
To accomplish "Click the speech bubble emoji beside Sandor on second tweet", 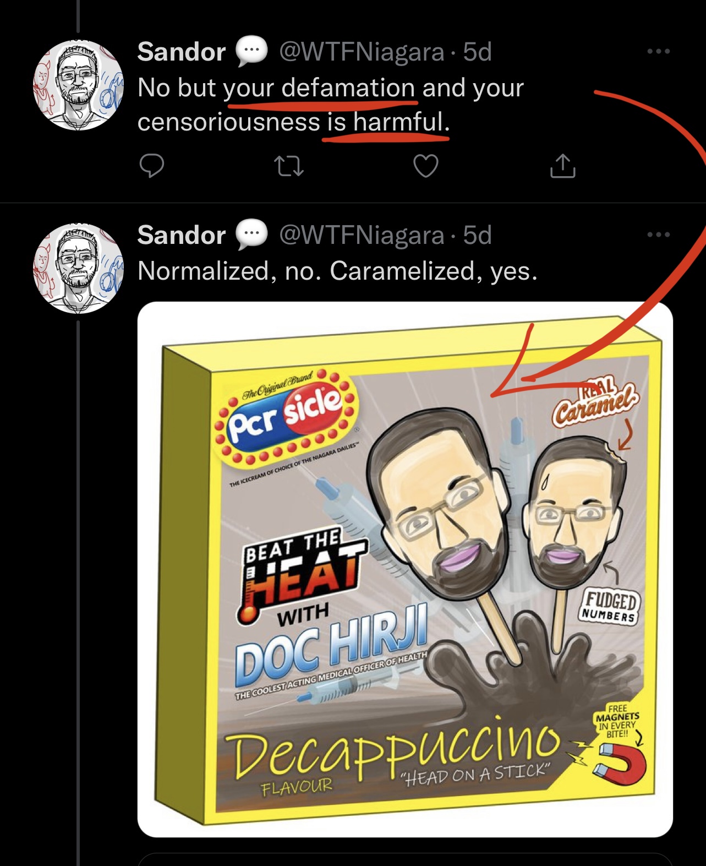I will [251, 236].
